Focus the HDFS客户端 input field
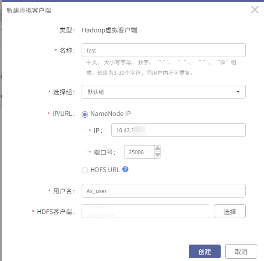 coord(145,211)
